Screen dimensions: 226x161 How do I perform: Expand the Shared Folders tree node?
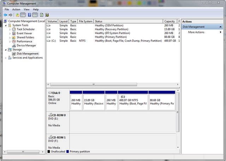10,38
